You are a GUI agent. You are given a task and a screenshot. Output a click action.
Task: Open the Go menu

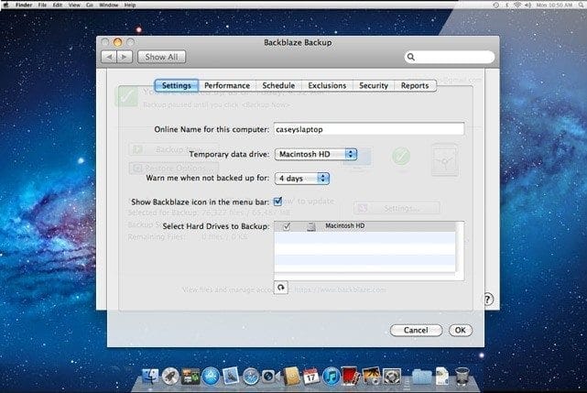(90, 5)
